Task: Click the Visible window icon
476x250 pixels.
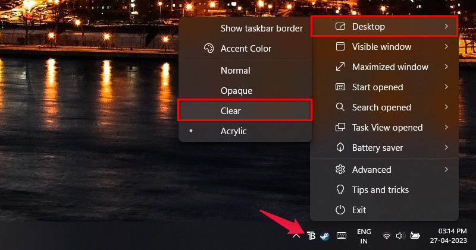Action: tap(340, 46)
